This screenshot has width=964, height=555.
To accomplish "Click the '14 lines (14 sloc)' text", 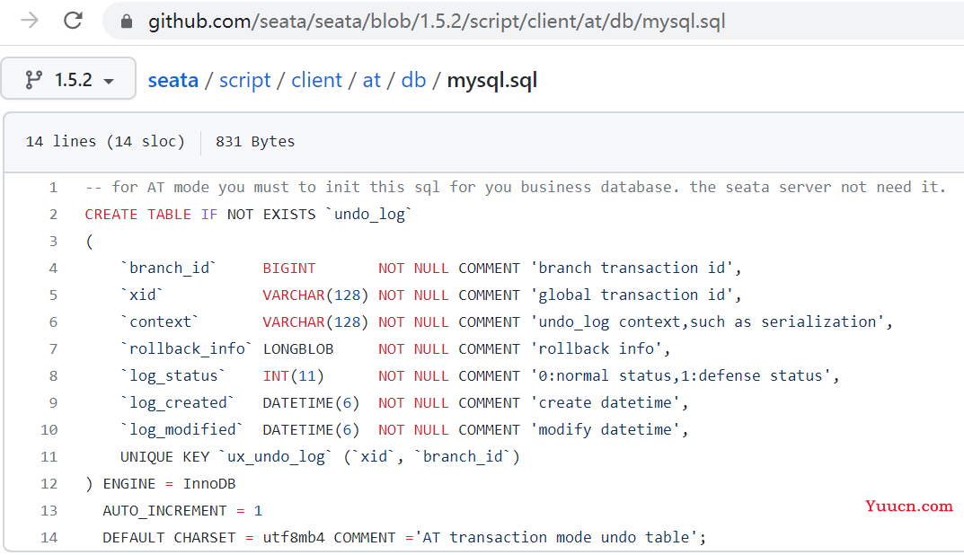I will [x=105, y=141].
